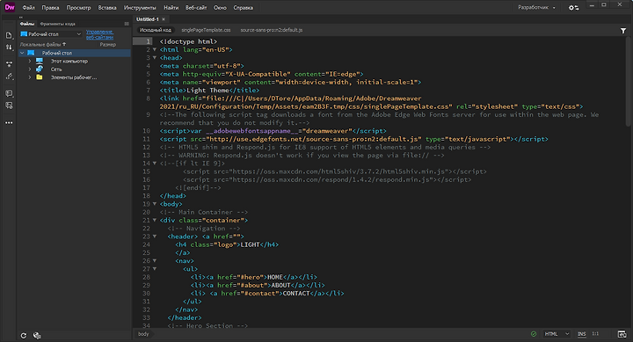Collapse the html tag fold arrow on line 2

155,49
